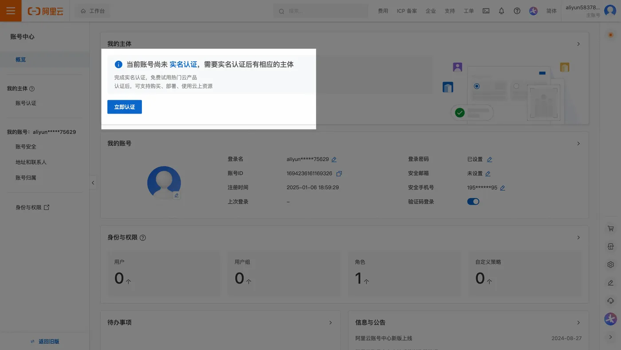Open the 用户 count card
The height and width of the screenshot is (350, 621).
(164, 274)
